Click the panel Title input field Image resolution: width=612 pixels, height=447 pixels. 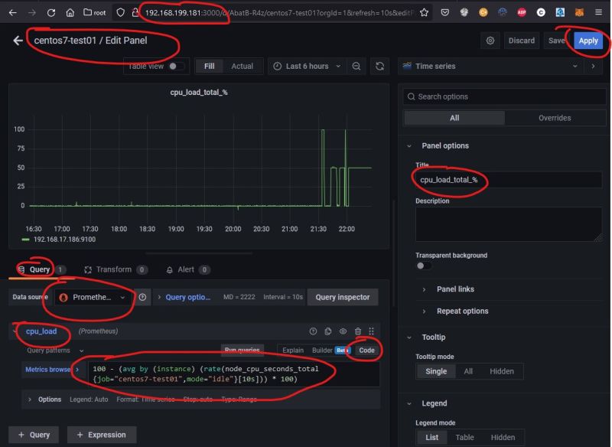click(x=509, y=180)
